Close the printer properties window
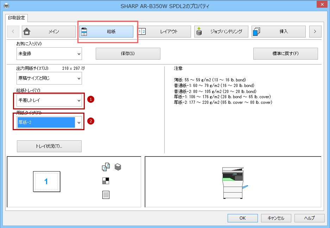This screenshot has width=330, height=228. point(322,4)
